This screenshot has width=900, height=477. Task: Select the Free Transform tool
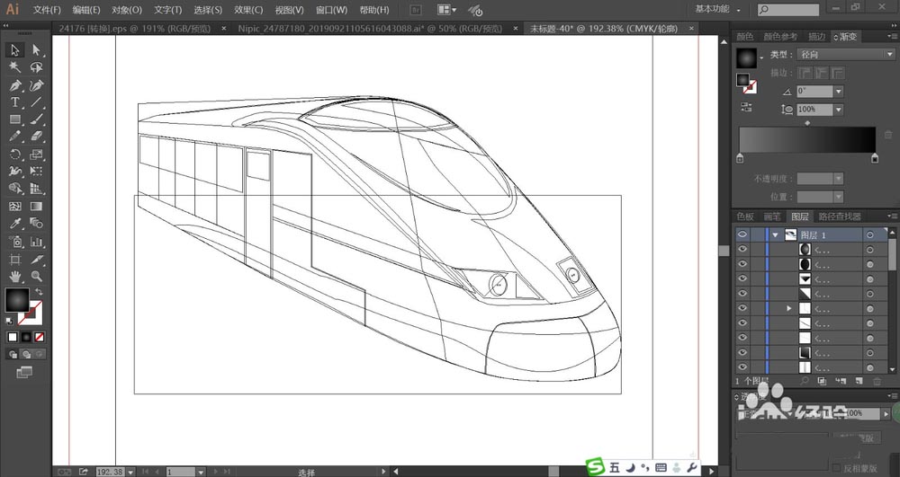(37, 172)
